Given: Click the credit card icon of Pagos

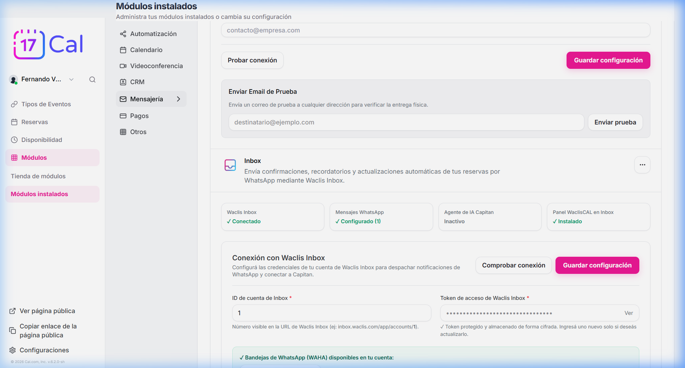Looking at the screenshot, I should pyautogui.click(x=123, y=116).
